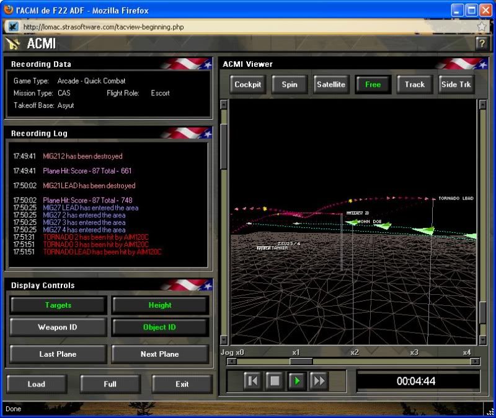This screenshot has height=418, width=496.
Task: Click the site icon in address bar
Action: [x=13, y=27]
